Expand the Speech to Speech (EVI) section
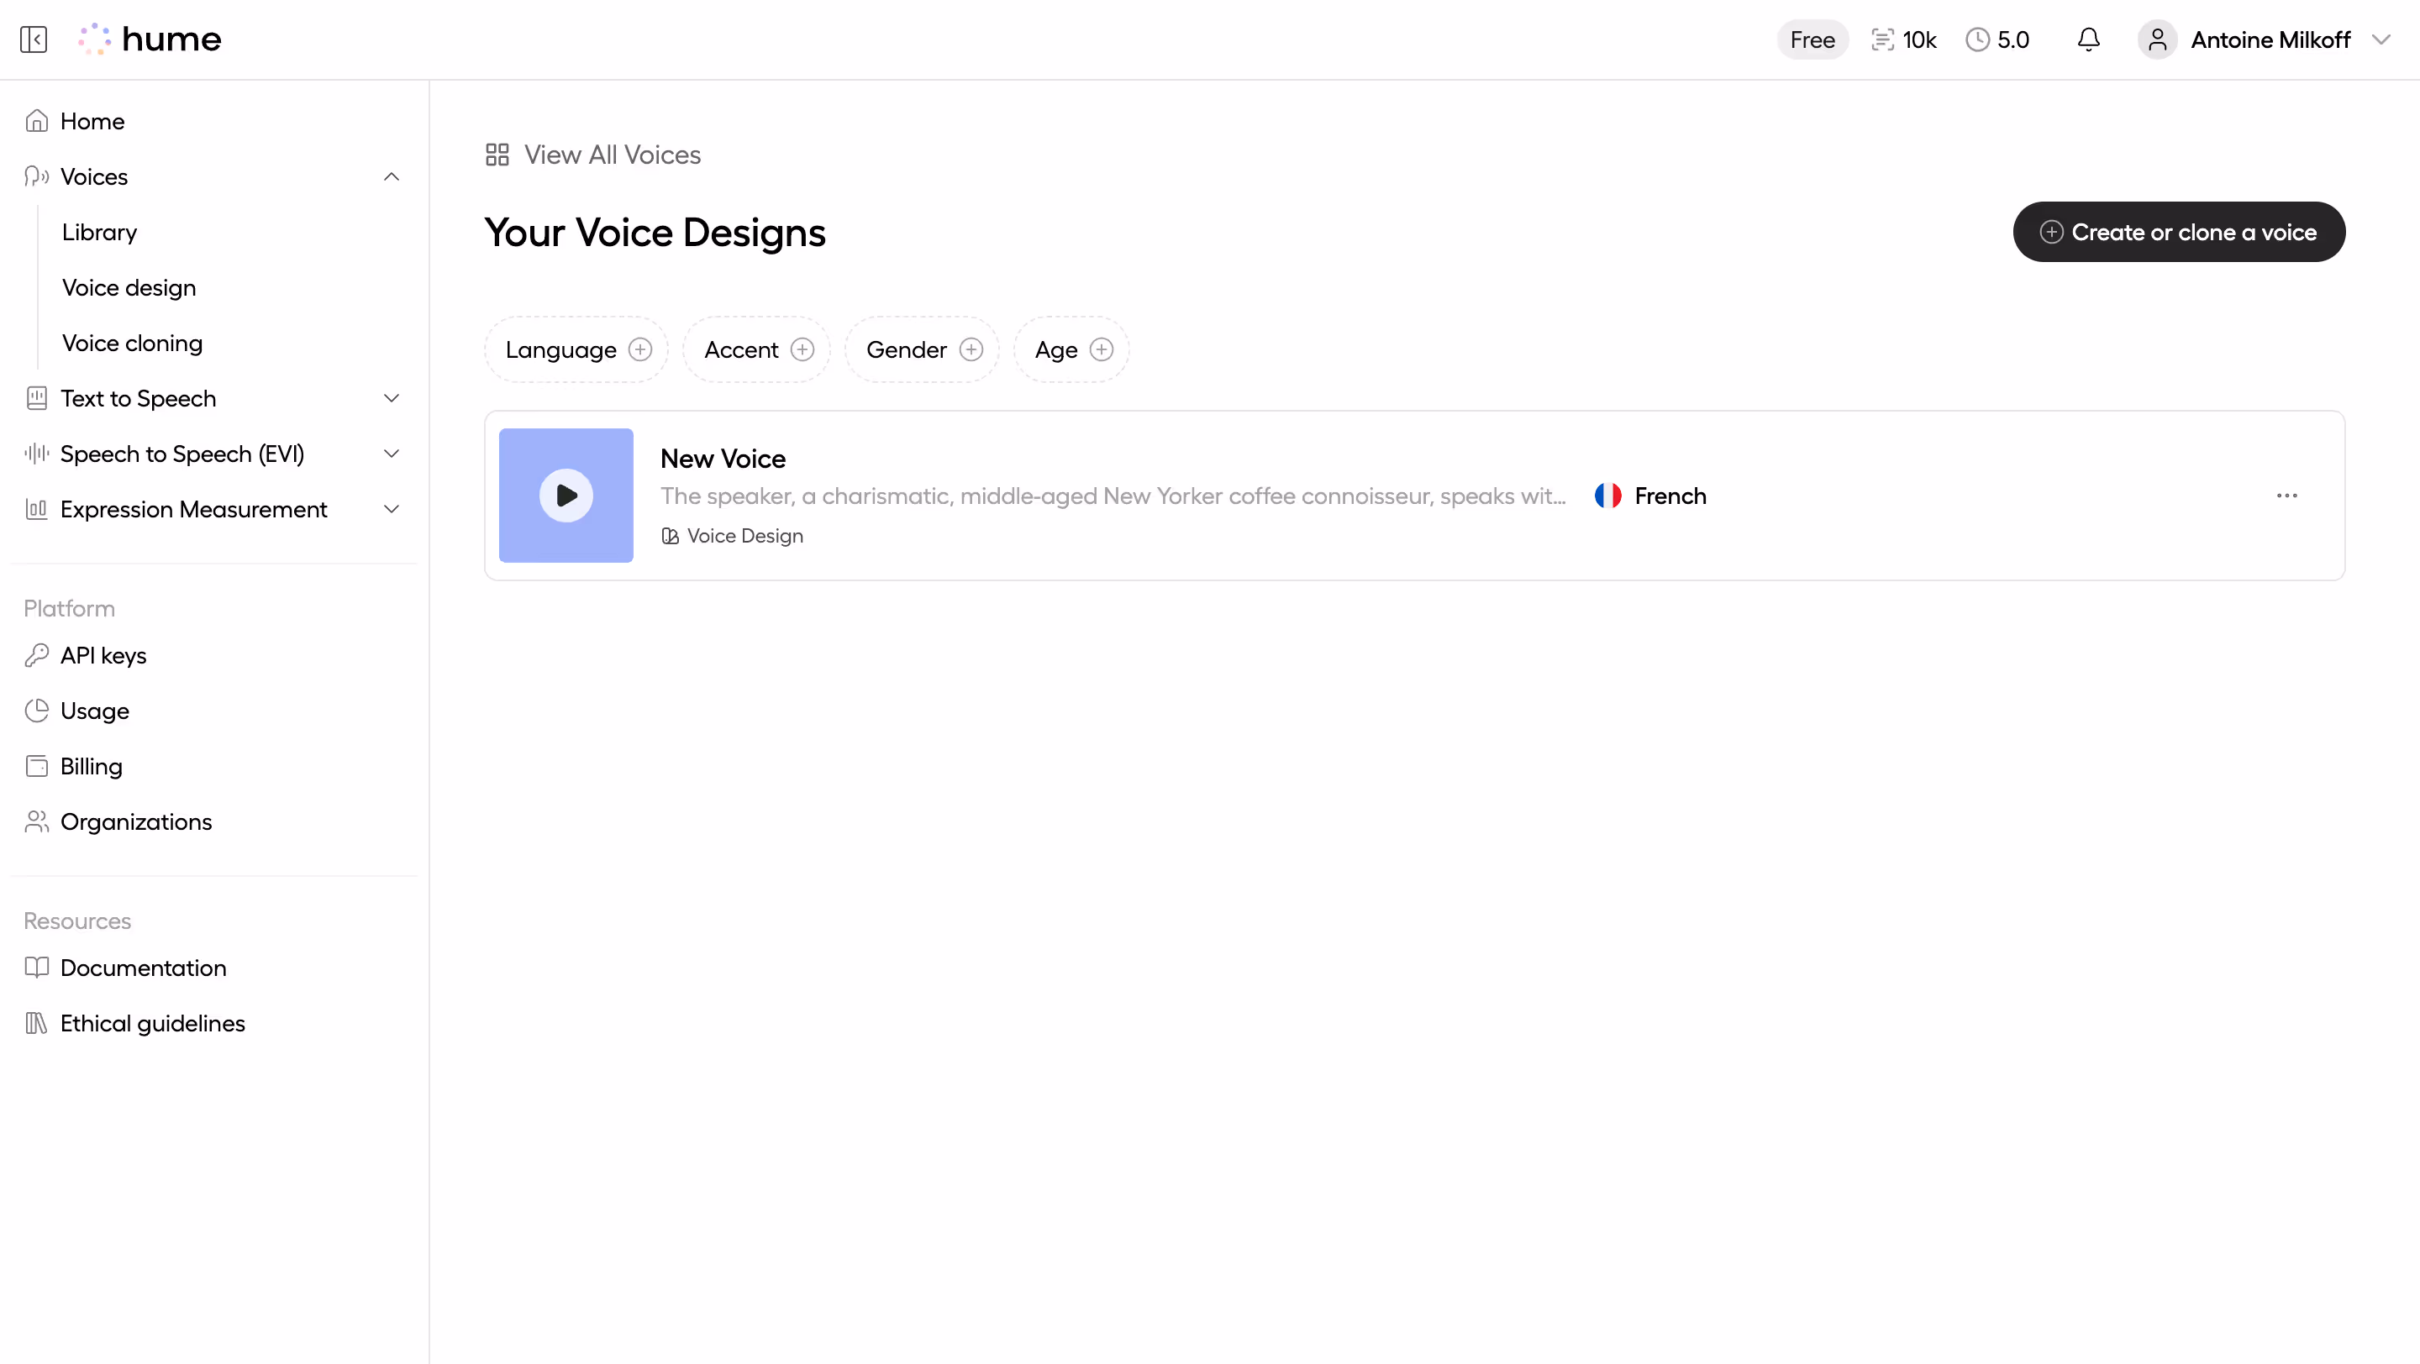 pos(392,454)
